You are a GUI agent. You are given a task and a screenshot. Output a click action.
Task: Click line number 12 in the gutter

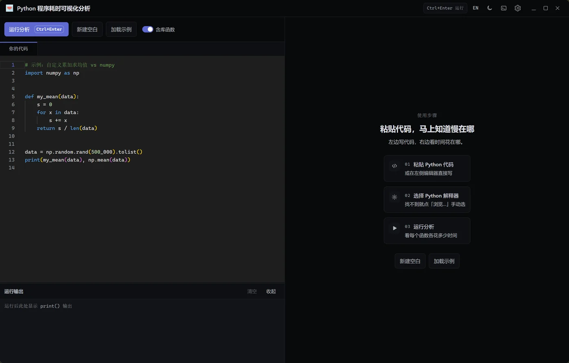click(x=12, y=152)
